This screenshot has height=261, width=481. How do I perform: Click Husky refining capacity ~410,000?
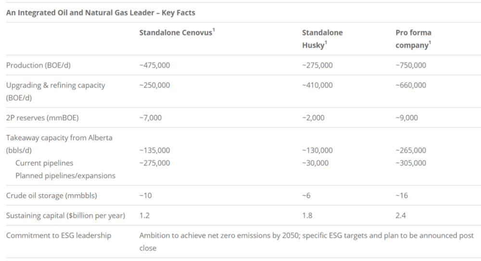click(317, 85)
